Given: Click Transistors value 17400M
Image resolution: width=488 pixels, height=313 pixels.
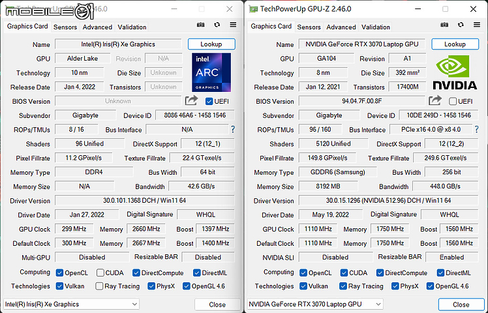Looking at the screenshot, I should pos(407,87).
